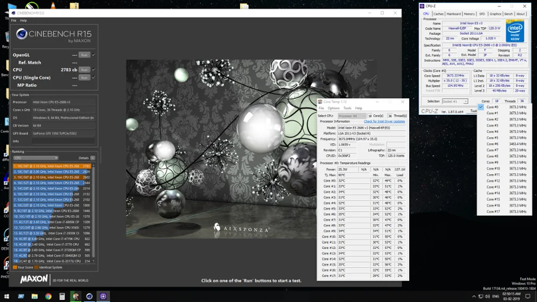Screen dimensions: 537x302
Task: Open the Core Temp Select CPU dropdown
Action: click(x=351, y=116)
